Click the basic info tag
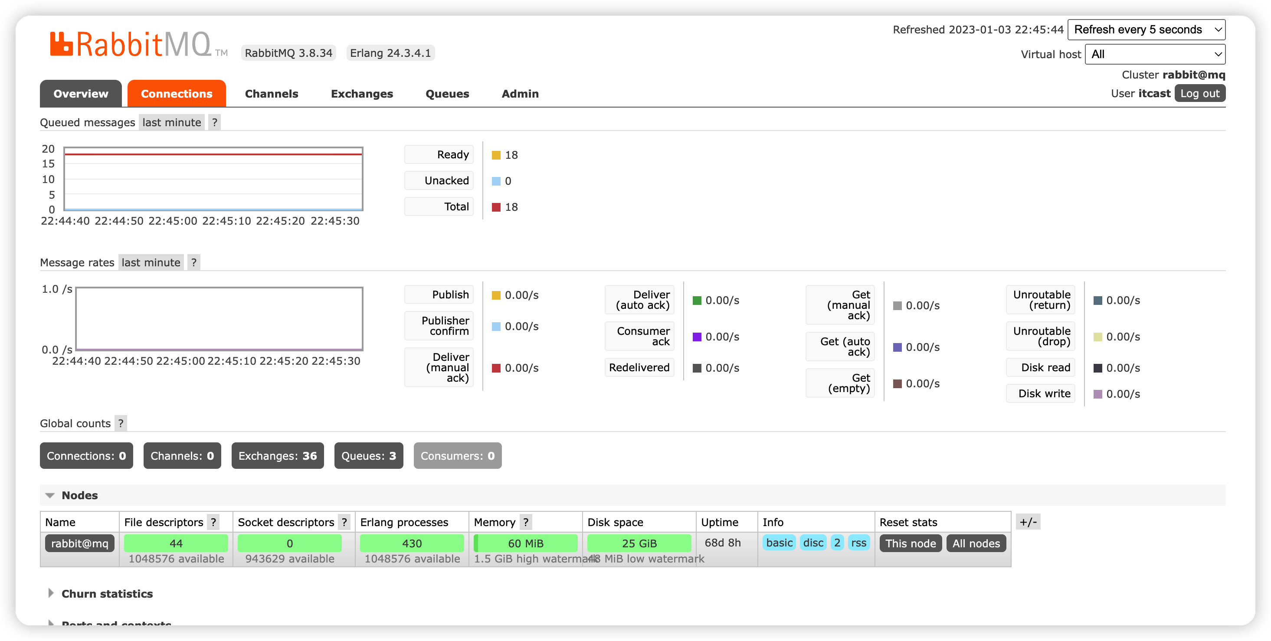The width and height of the screenshot is (1271, 641). [779, 543]
